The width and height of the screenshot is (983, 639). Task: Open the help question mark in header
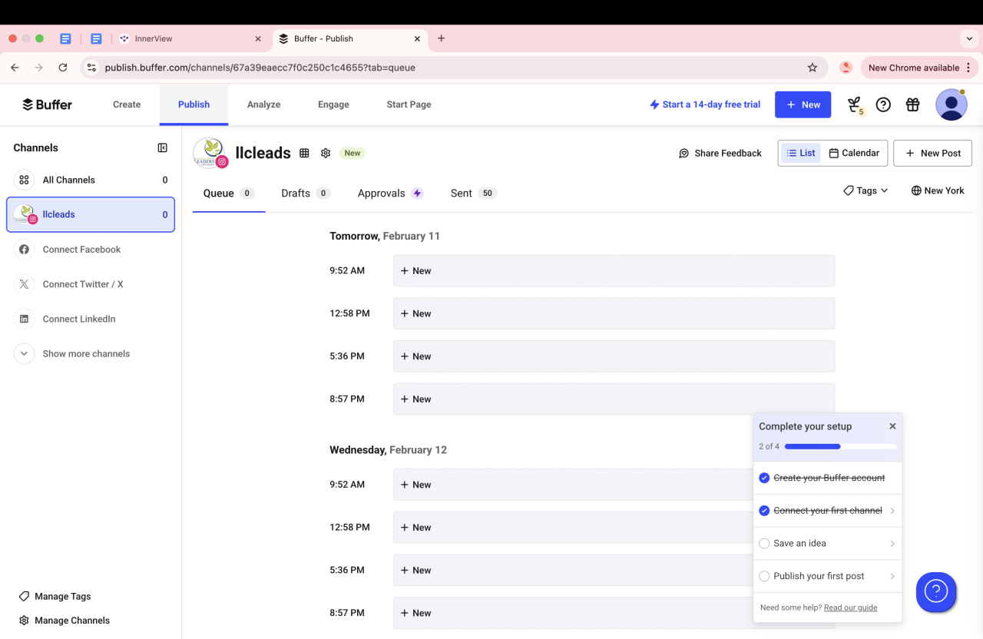[883, 104]
